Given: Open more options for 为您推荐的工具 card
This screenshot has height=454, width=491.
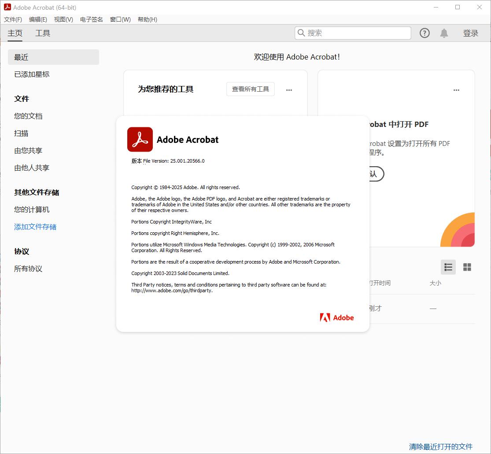Looking at the screenshot, I should [289, 89].
